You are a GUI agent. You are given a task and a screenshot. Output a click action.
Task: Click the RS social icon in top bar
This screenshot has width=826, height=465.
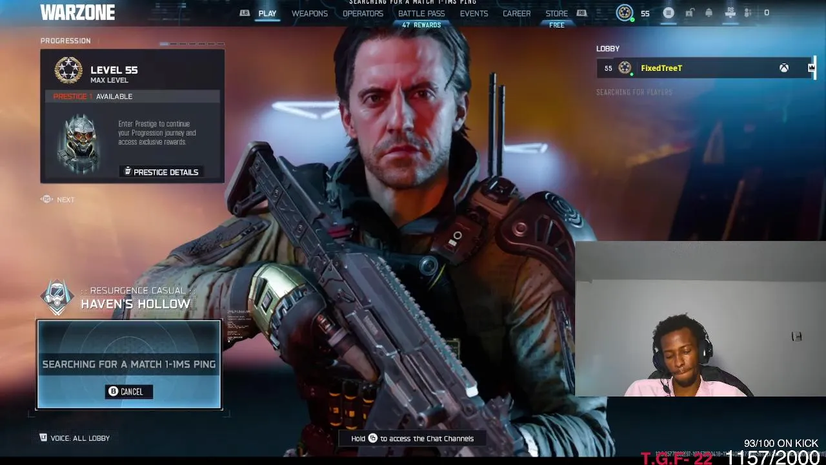coord(730,13)
